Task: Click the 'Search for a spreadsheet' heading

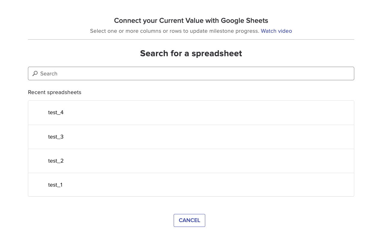Action: pyautogui.click(x=191, y=53)
